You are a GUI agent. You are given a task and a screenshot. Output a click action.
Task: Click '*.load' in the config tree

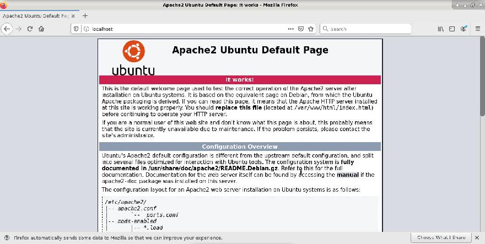point(153,228)
